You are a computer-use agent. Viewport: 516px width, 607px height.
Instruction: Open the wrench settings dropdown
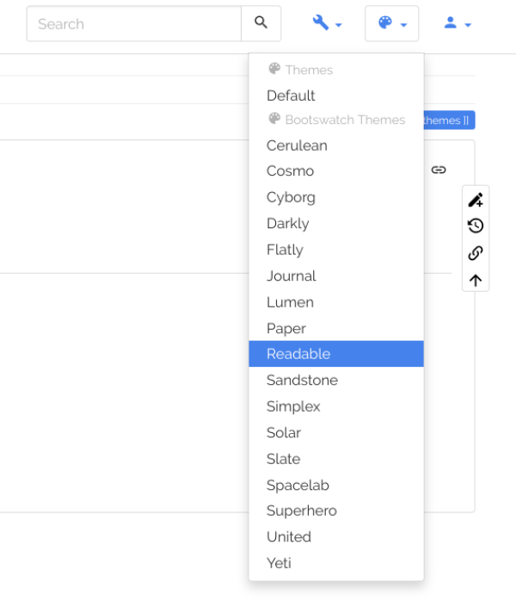(327, 23)
